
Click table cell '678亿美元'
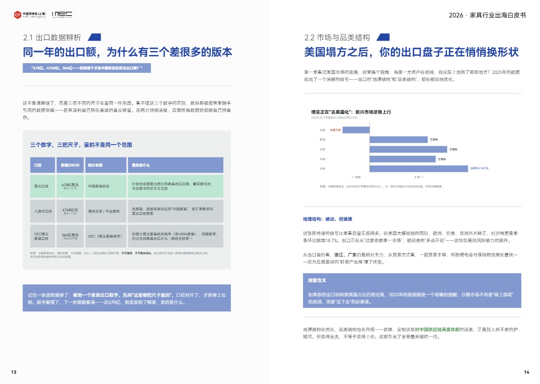tap(70, 186)
